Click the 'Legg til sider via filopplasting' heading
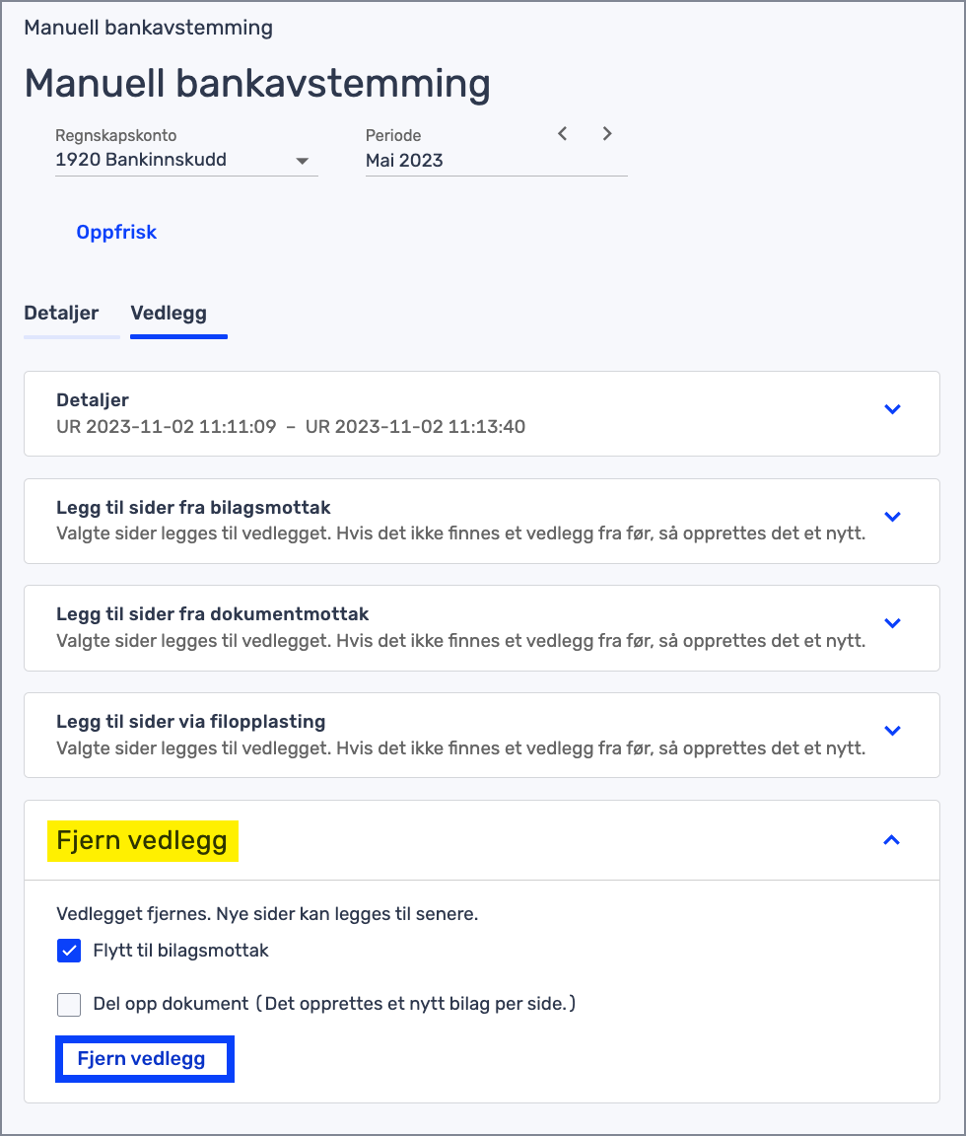 [191, 722]
